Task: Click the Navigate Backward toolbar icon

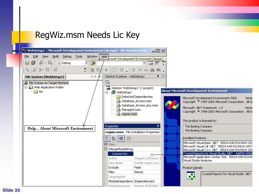Action: pos(41,63)
